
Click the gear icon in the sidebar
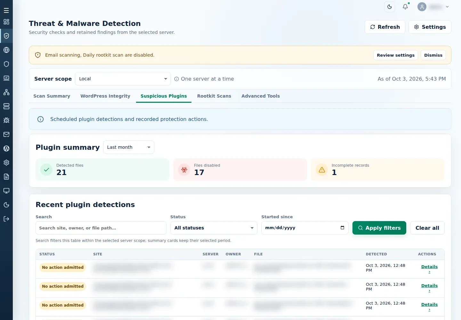(x=6, y=163)
